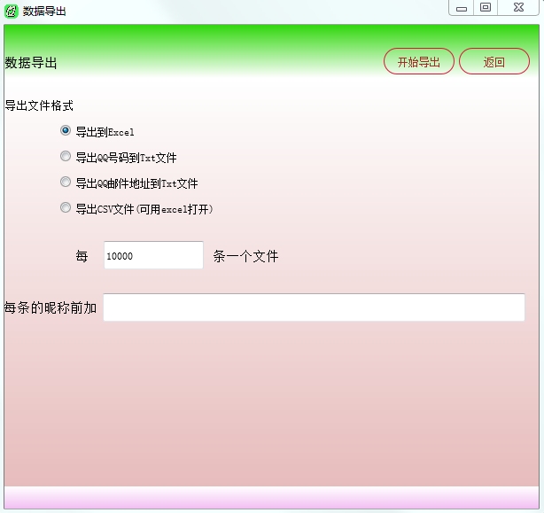Viewport: 544px width, 513px height.
Task: Click the 每条的昵称前加 label
Action: tap(51, 307)
